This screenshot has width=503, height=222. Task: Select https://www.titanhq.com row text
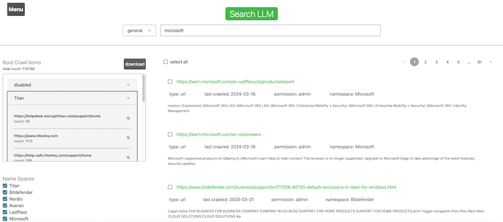(36, 136)
